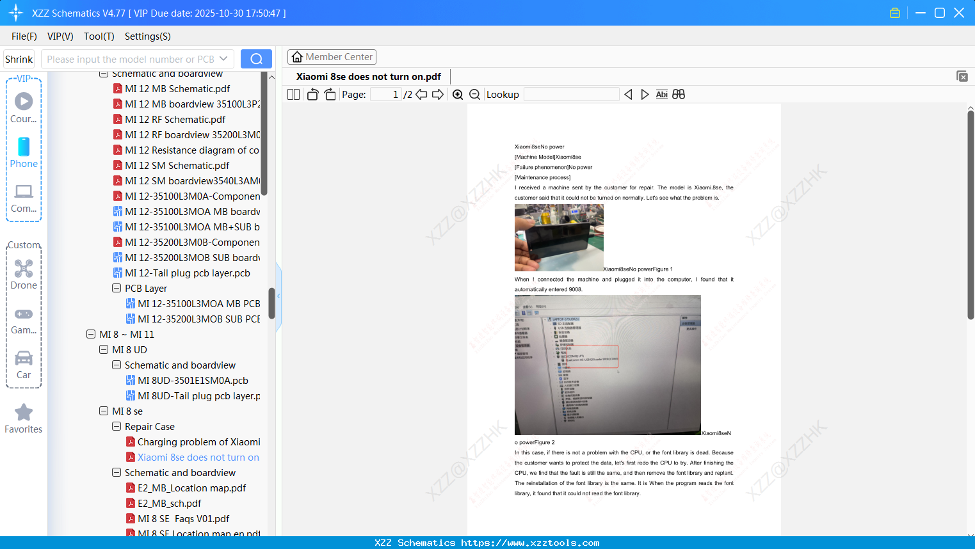
Task: Click the Lookup text field
Action: point(572,95)
